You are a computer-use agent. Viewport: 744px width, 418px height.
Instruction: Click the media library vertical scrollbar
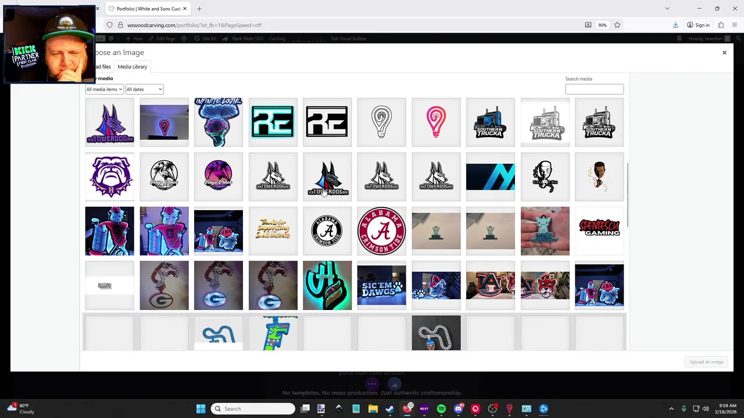[627, 196]
